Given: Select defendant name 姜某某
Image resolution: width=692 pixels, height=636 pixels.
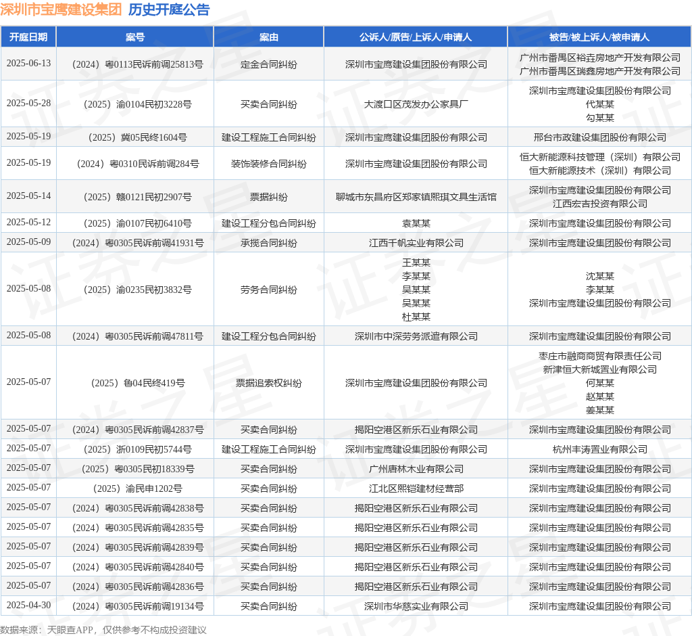Looking at the screenshot, I should pos(600,410).
